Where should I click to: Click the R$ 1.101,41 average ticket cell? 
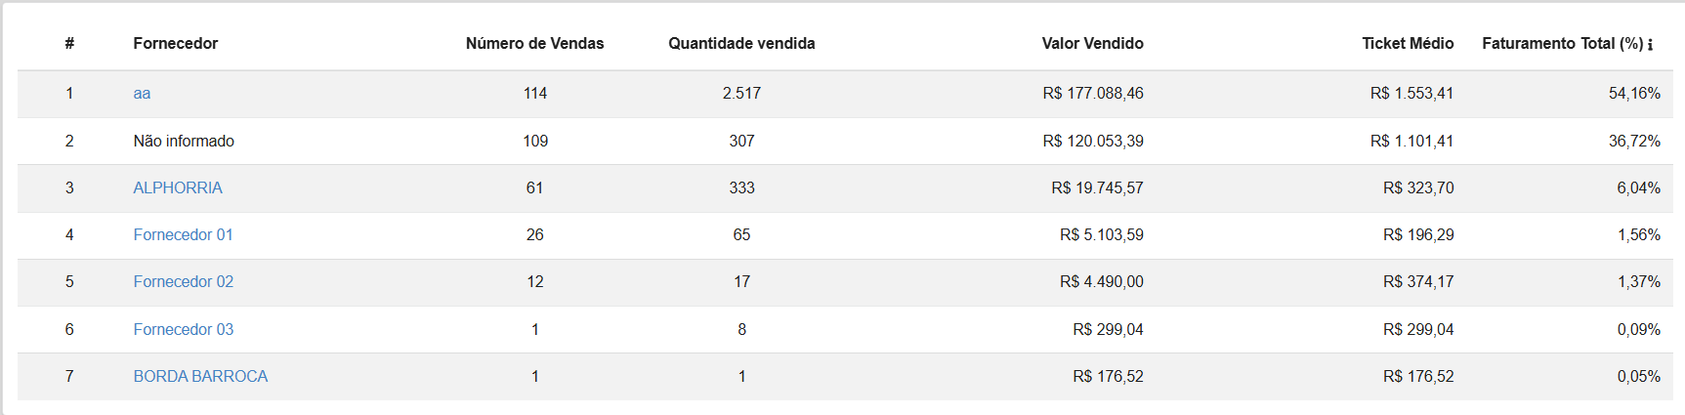point(1411,141)
